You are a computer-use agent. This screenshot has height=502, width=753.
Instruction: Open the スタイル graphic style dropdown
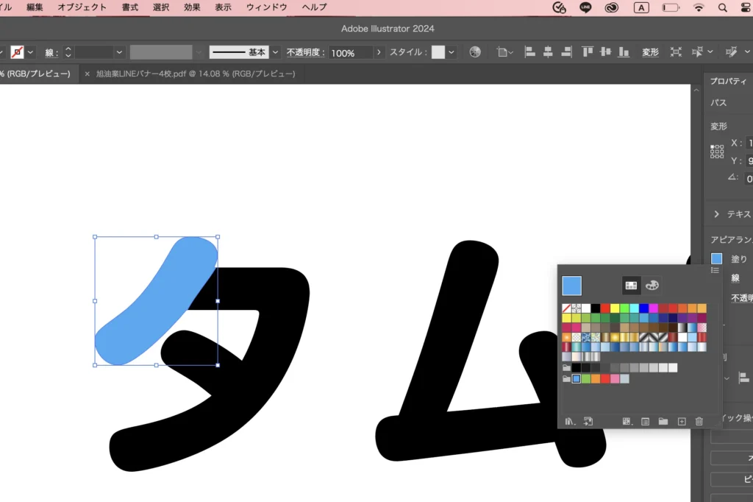[x=452, y=52]
